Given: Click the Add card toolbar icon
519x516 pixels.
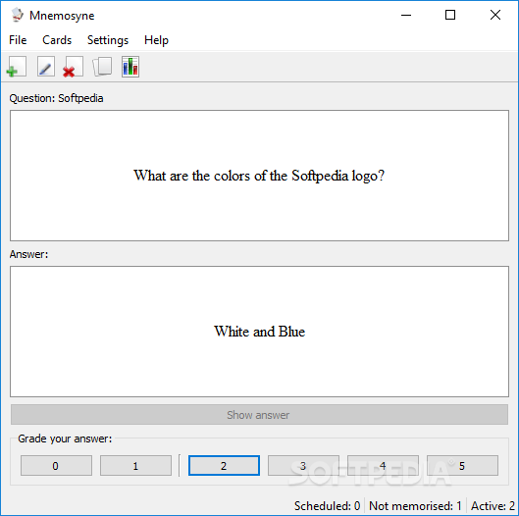Looking at the screenshot, I should click(17, 67).
